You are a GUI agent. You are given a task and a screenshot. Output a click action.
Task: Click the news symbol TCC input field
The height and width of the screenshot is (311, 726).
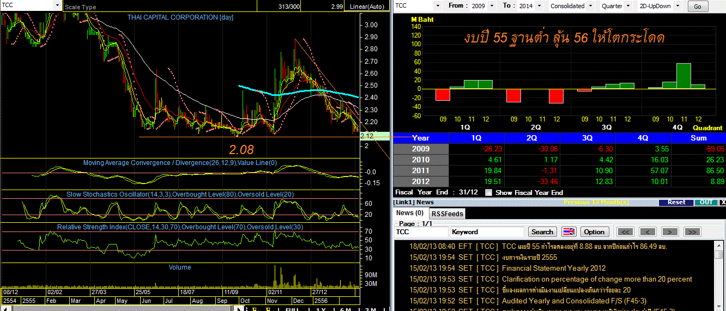(421, 231)
